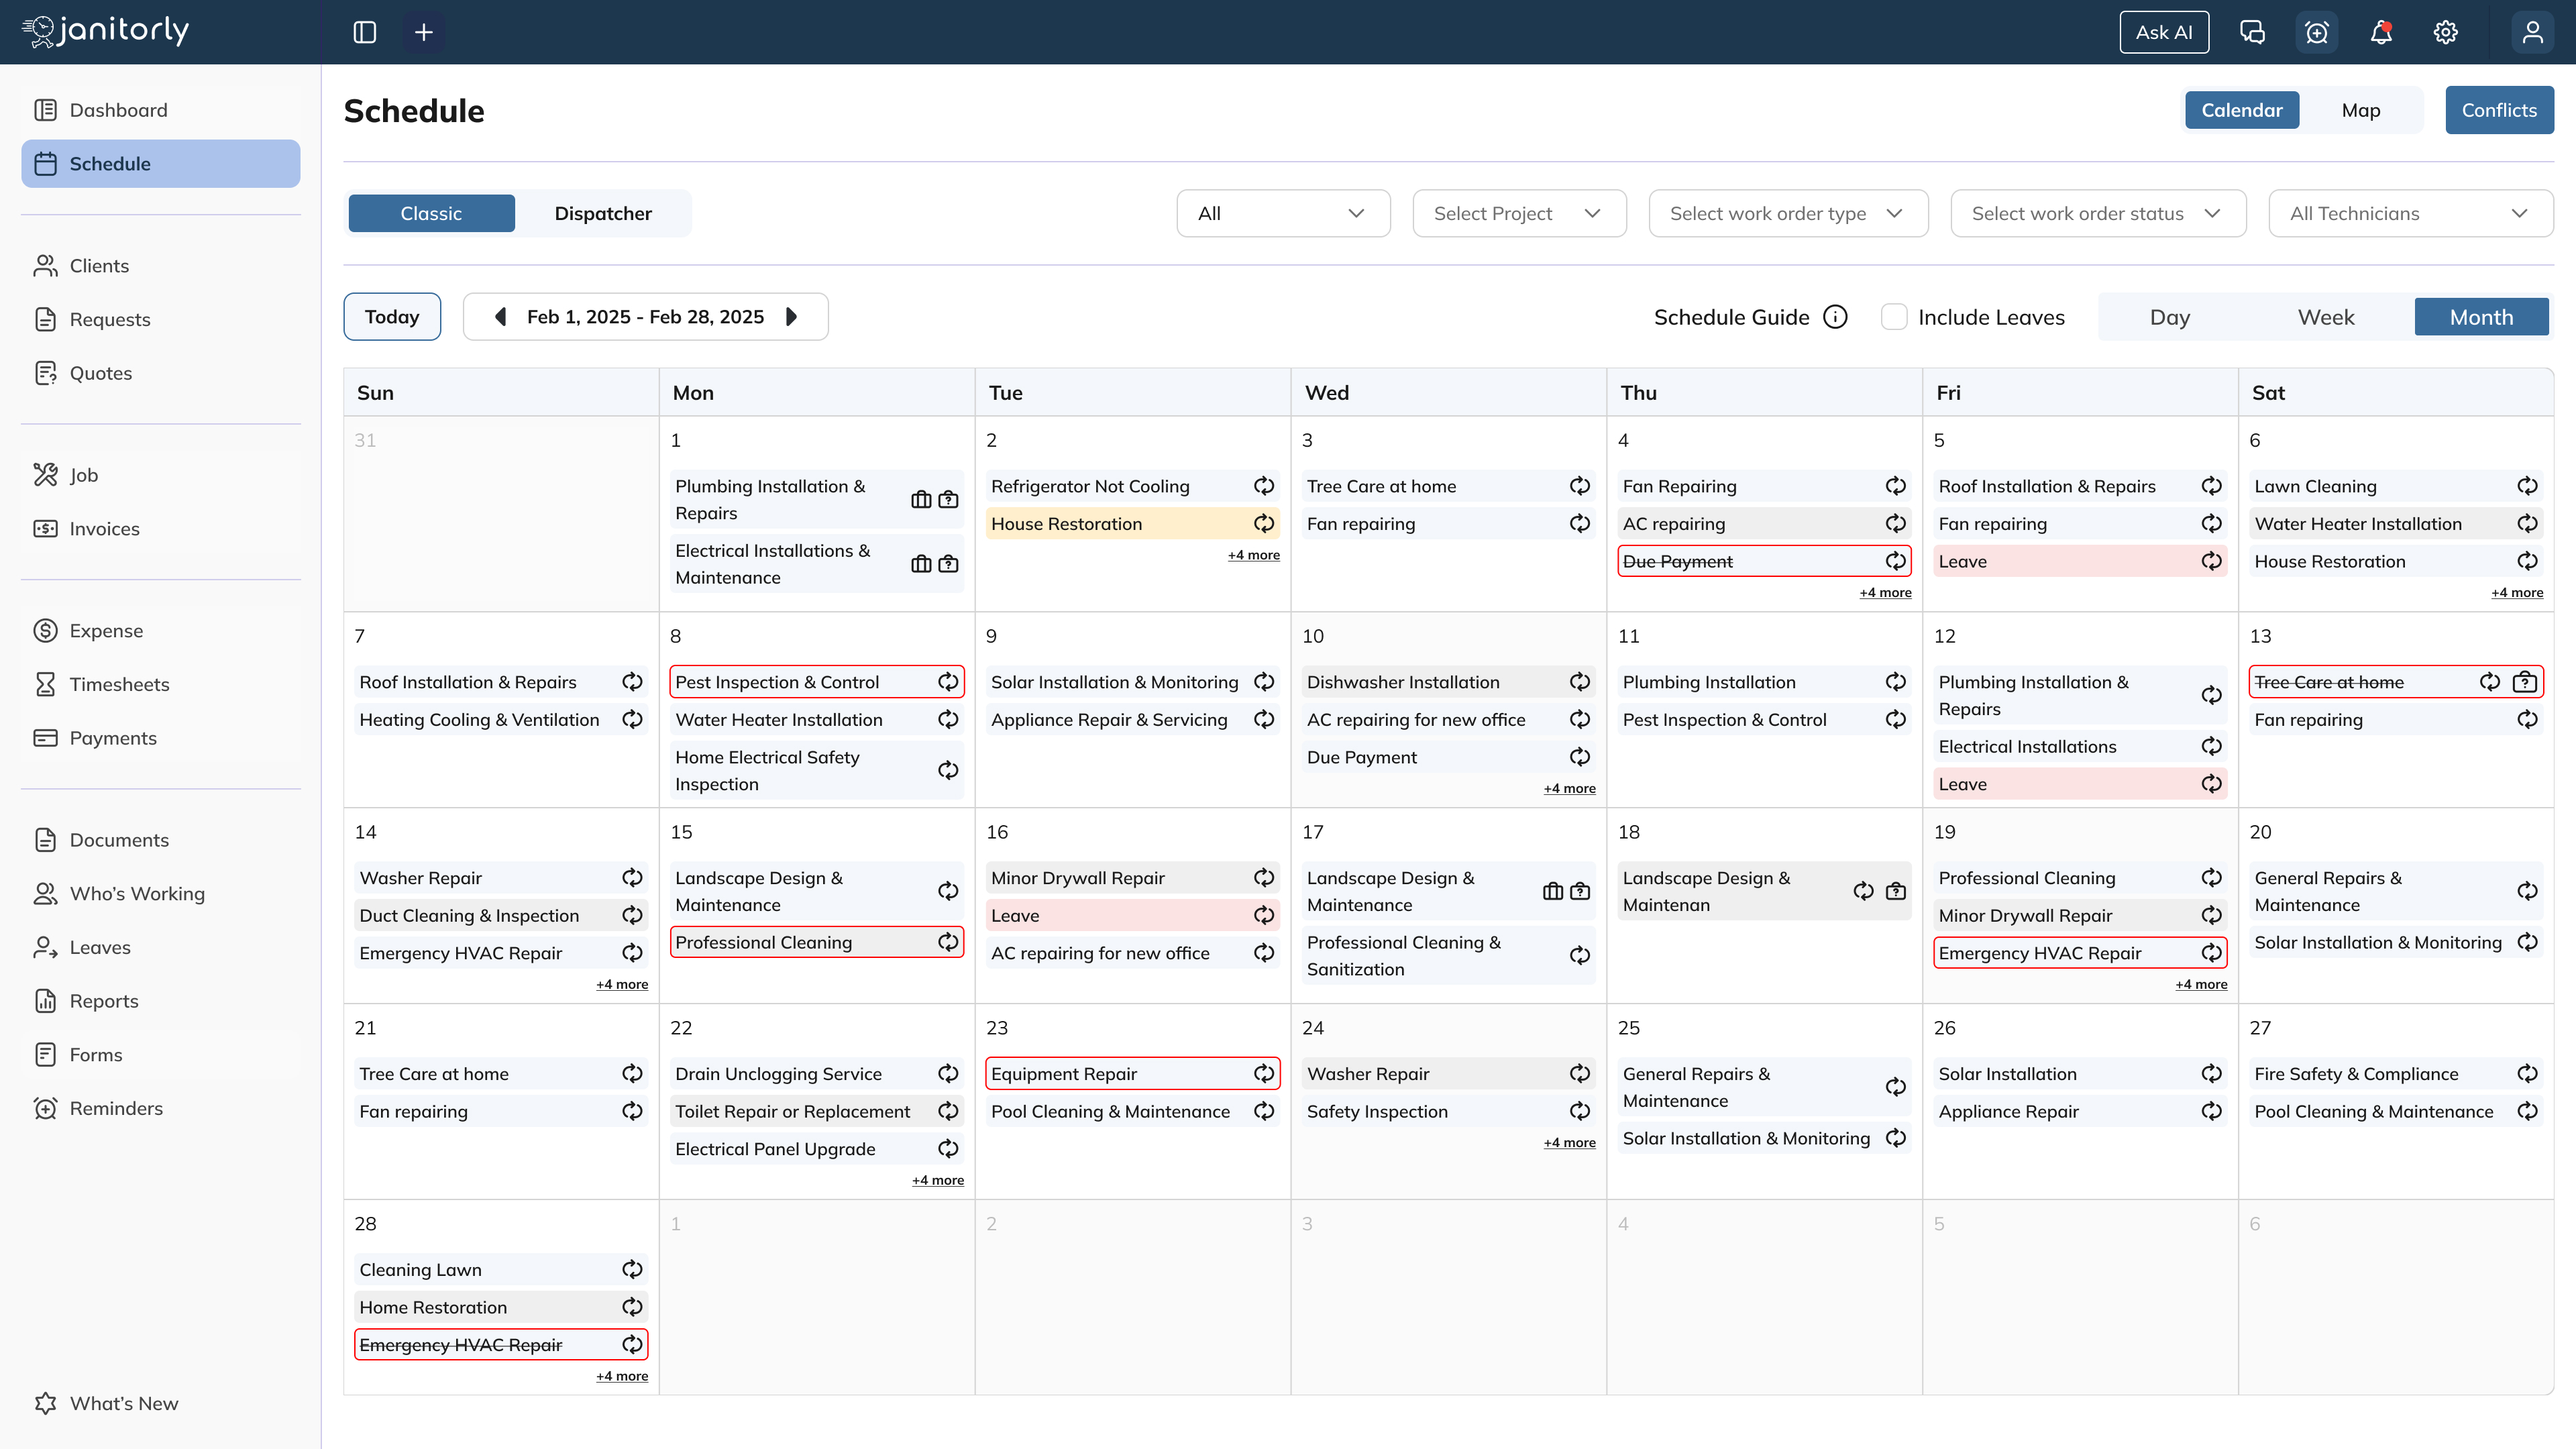Open the Leave entry on Feb 16

pyautogui.click(x=1132, y=916)
